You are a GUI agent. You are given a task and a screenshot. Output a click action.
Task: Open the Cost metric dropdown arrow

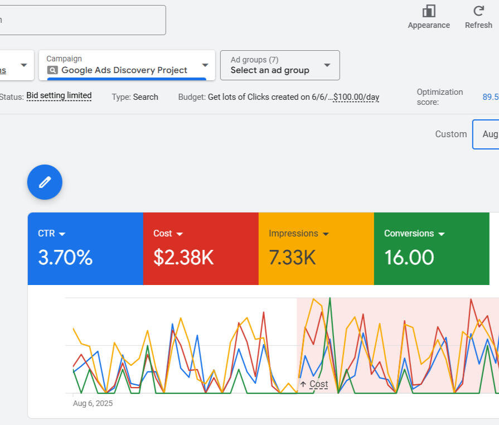tap(180, 234)
